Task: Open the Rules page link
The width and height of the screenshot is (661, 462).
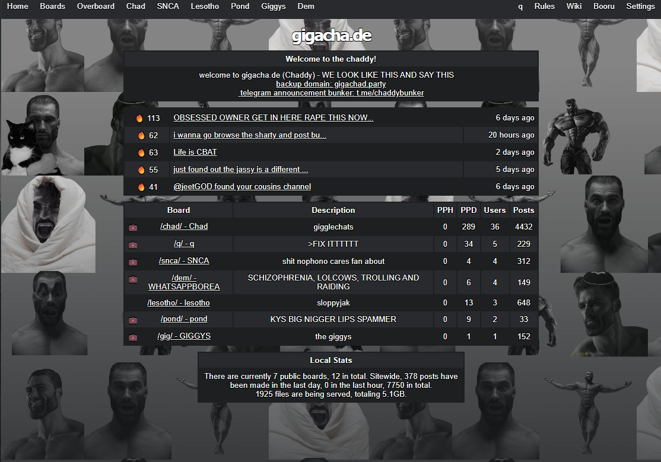Action: click(544, 7)
